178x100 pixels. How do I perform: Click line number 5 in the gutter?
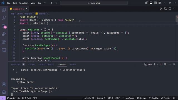[14, 30]
